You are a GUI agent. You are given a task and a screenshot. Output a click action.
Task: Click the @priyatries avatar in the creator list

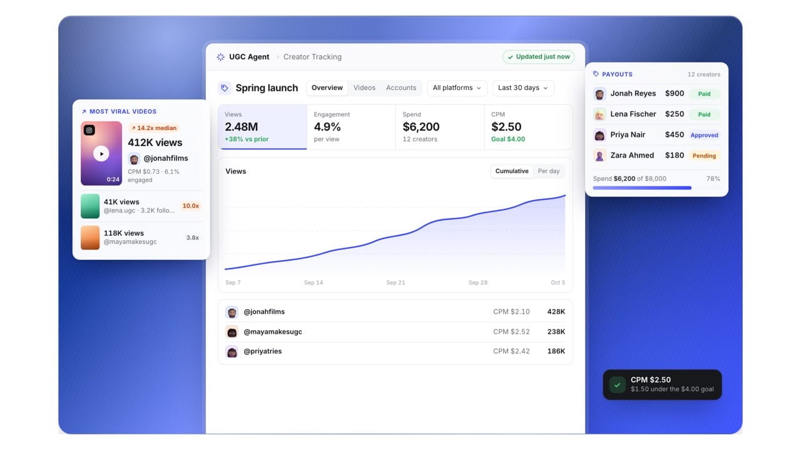tap(232, 352)
